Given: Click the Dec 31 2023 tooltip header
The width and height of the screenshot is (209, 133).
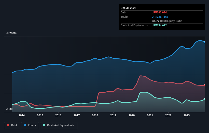Looking at the screenshot, I should (x=128, y=8).
